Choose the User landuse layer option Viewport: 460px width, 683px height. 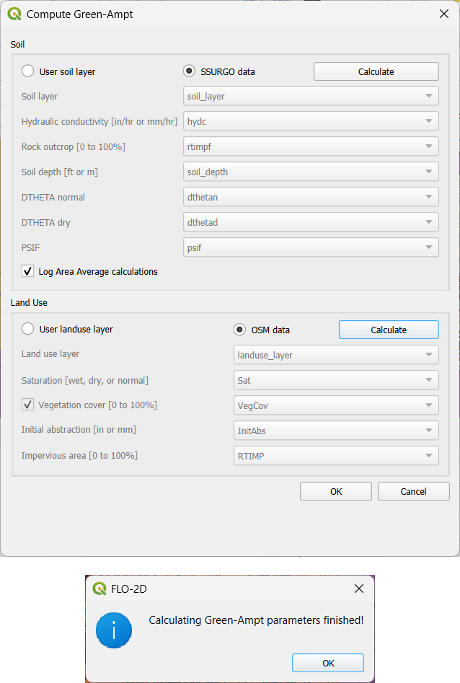[28, 329]
